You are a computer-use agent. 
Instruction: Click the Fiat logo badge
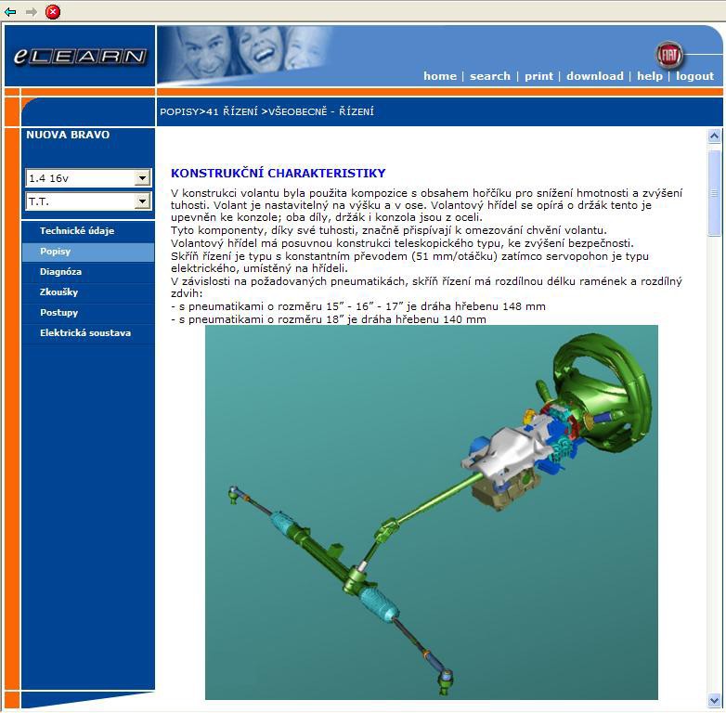pos(668,54)
